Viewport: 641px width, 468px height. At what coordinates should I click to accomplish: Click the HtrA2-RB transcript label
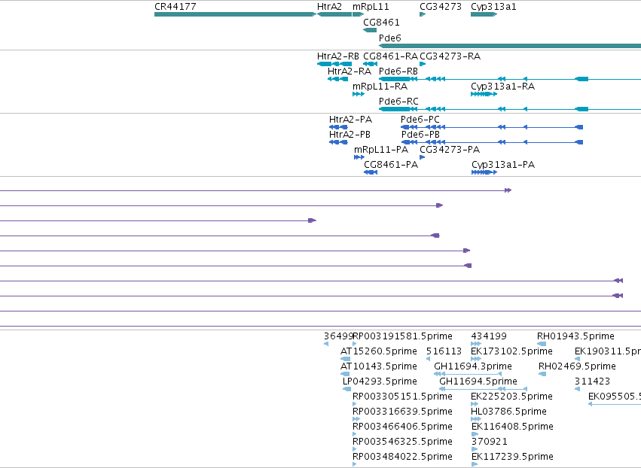tap(338, 56)
